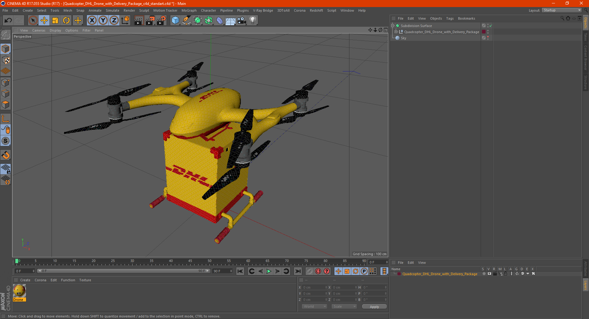Open the Cameras viewport menu
The width and height of the screenshot is (589, 319).
click(39, 30)
